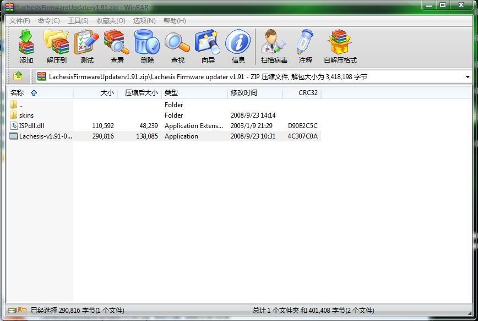This screenshot has width=478, height=321.
Task: Click the Lachesis-v1.91 application icon
Action: [x=14, y=136]
